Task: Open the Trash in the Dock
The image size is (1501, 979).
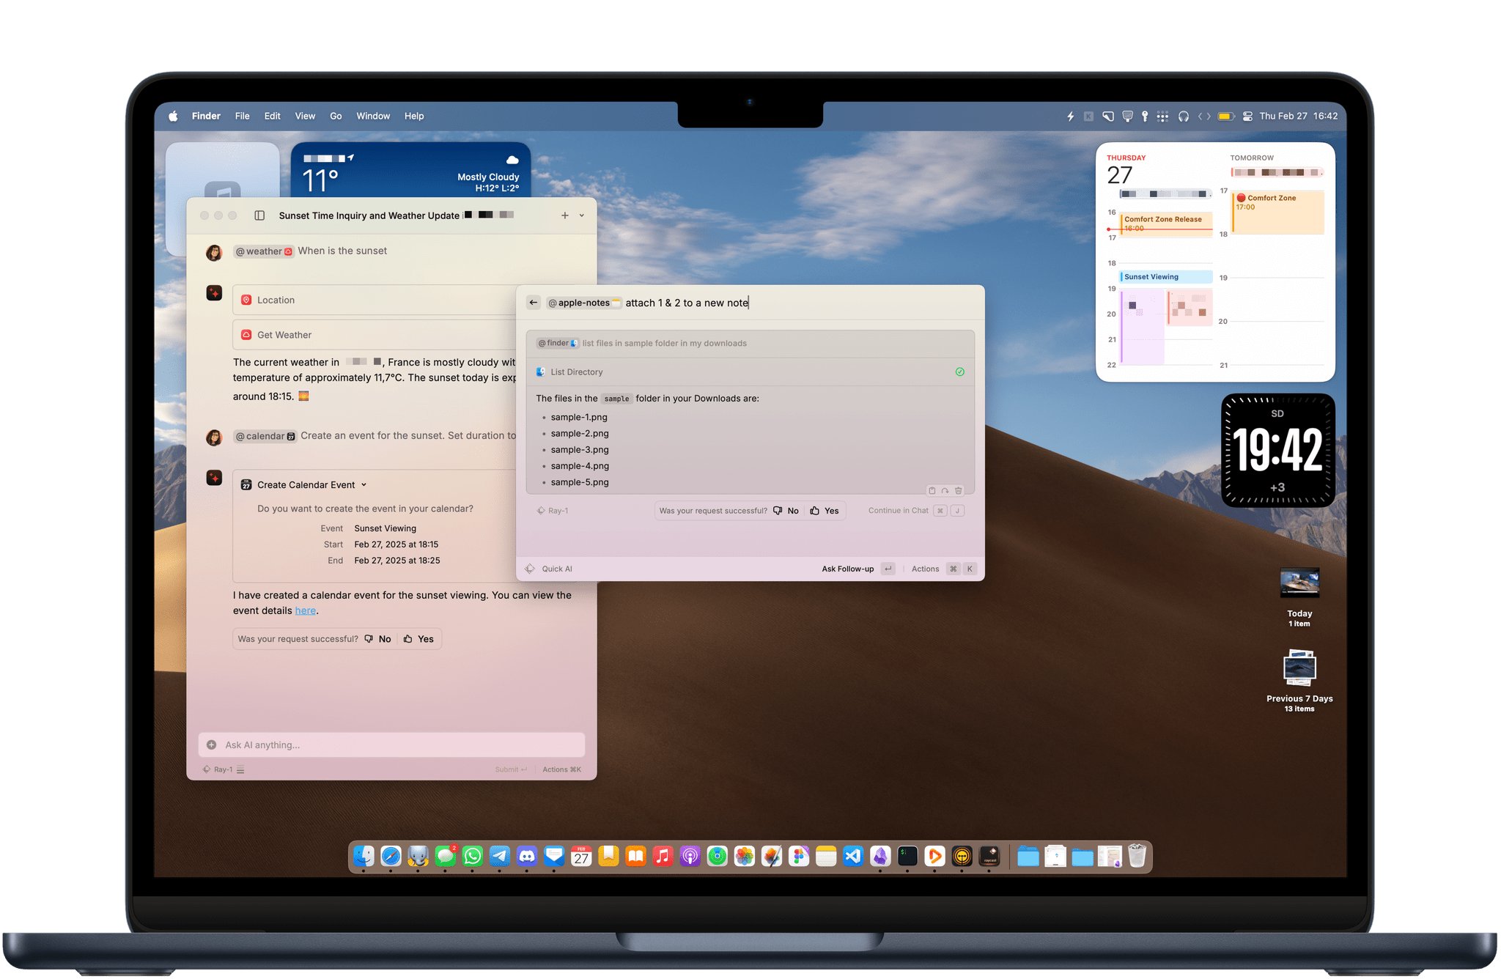Action: tap(1137, 856)
